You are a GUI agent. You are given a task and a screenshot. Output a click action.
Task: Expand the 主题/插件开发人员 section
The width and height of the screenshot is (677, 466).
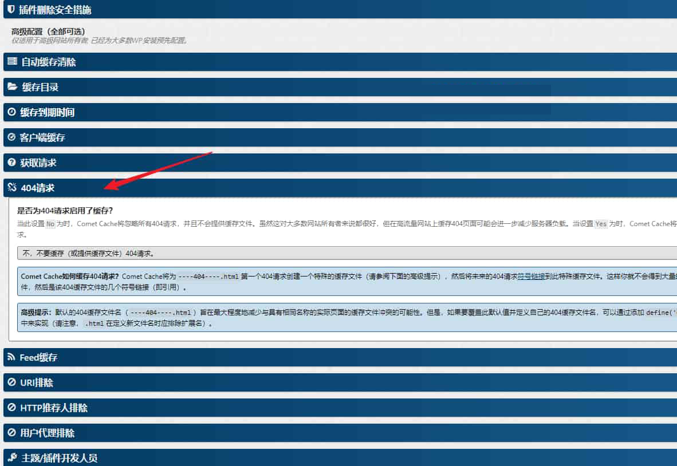click(340, 457)
